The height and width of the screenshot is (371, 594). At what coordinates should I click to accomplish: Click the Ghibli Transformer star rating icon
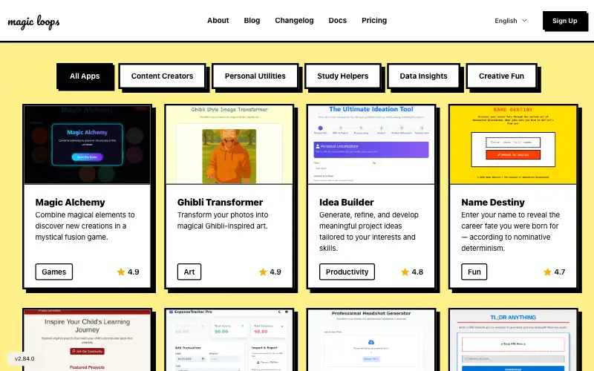(263, 272)
